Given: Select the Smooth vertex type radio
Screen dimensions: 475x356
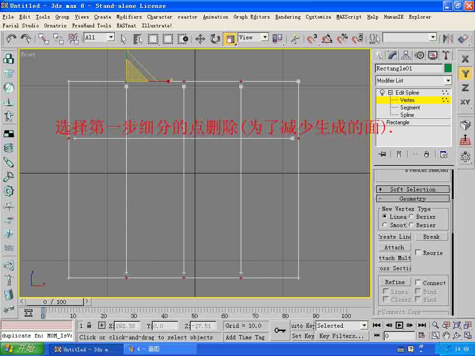Looking at the screenshot, I should (385, 225).
